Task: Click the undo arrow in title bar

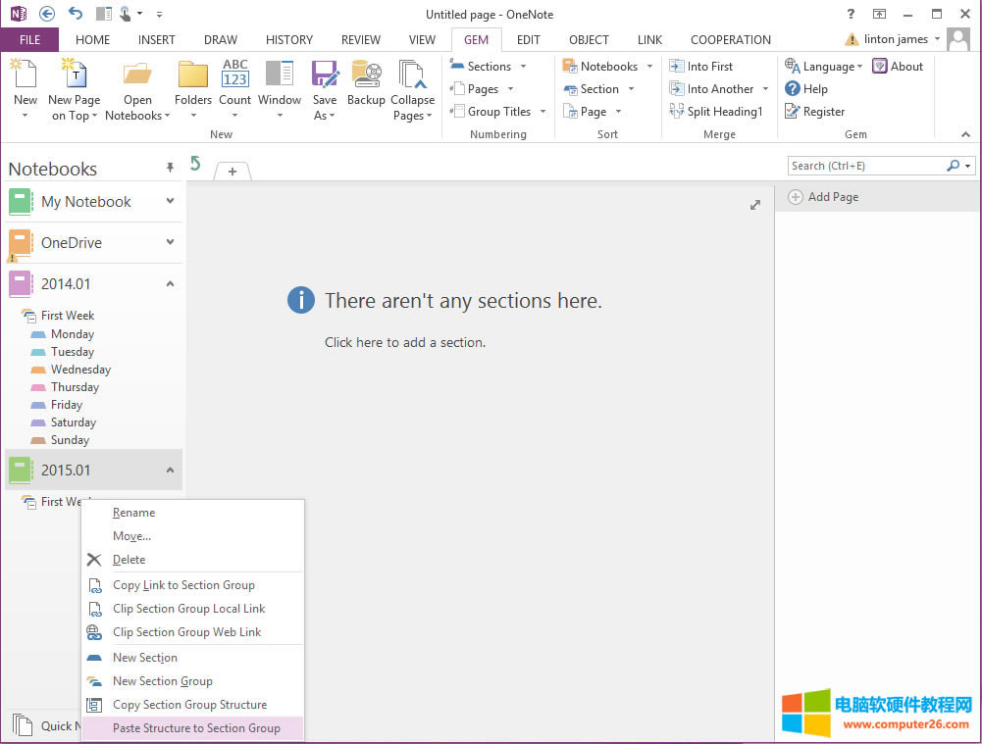Action: click(76, 13)
